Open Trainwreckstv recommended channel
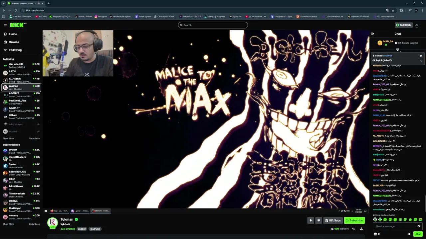Screen dimensions: 426x239 (x=21, y=195)
